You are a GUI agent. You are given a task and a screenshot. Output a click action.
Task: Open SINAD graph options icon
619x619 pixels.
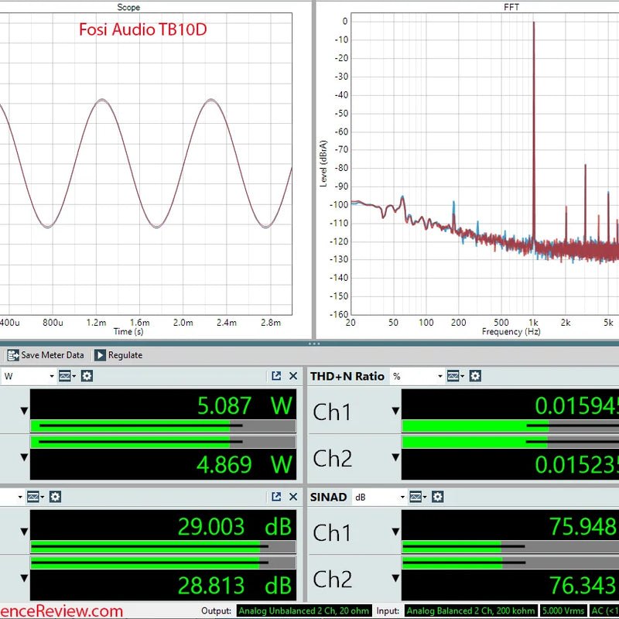click(x=418, y=497)
